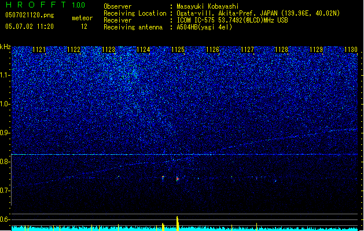
Task: Click time marker 1127
Action: [247, 50]
